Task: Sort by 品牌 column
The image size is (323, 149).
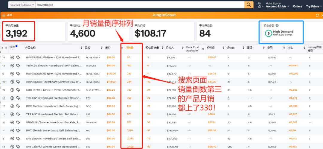Action: coord(102,48)
